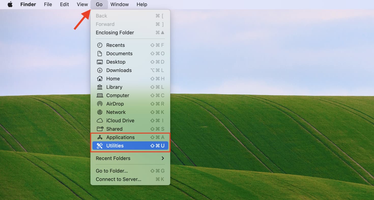
Task: Click the Connect to Server shortcut ⌘K
Action: [x=160, y=179]
